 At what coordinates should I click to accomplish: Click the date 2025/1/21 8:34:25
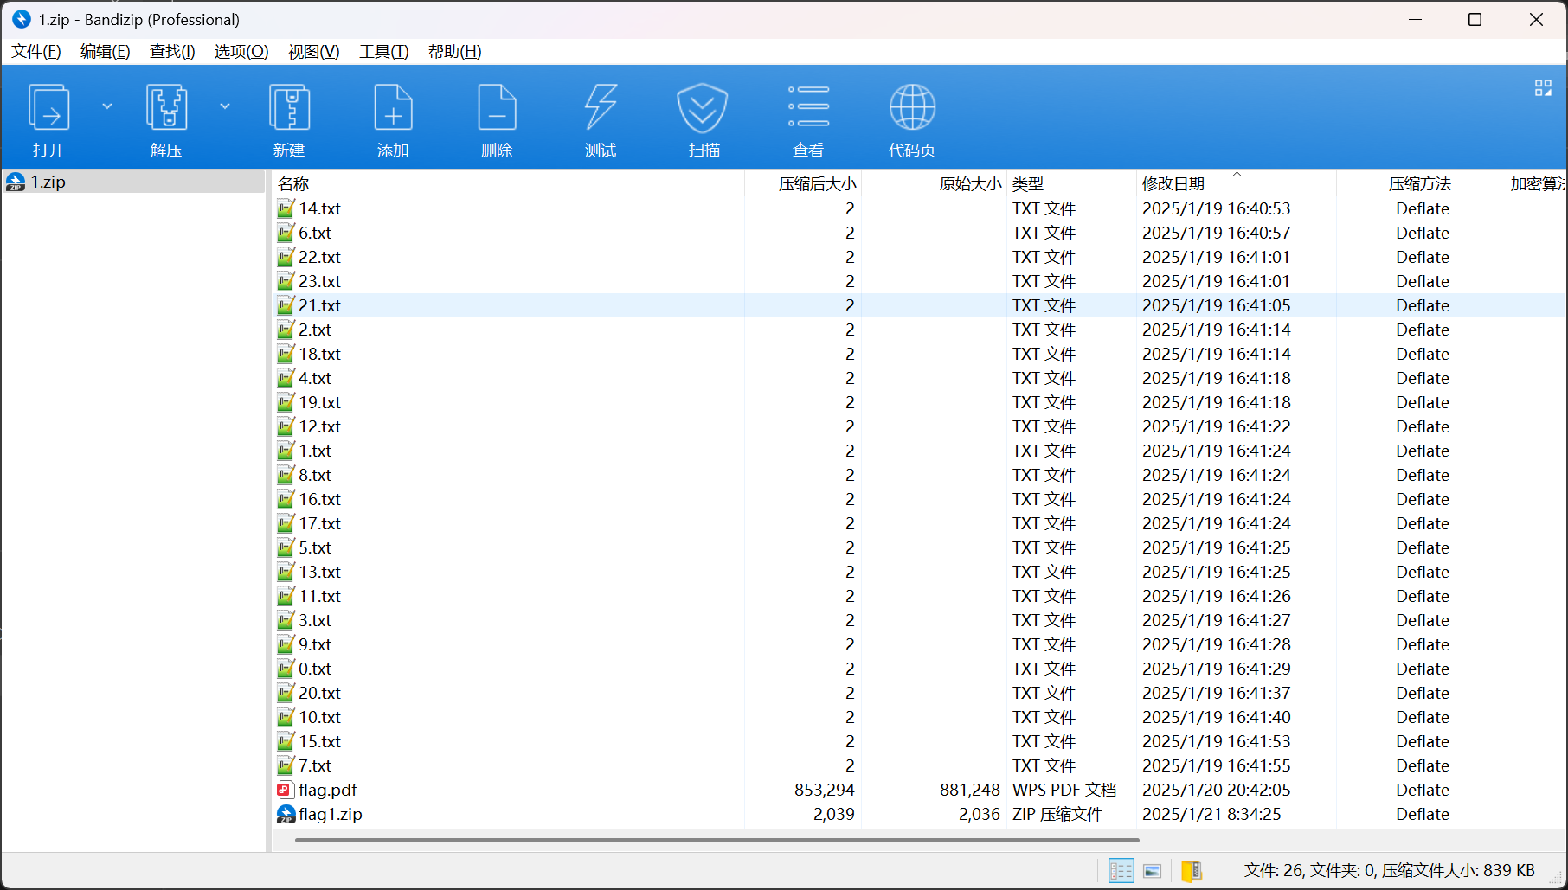[1211, 814]
